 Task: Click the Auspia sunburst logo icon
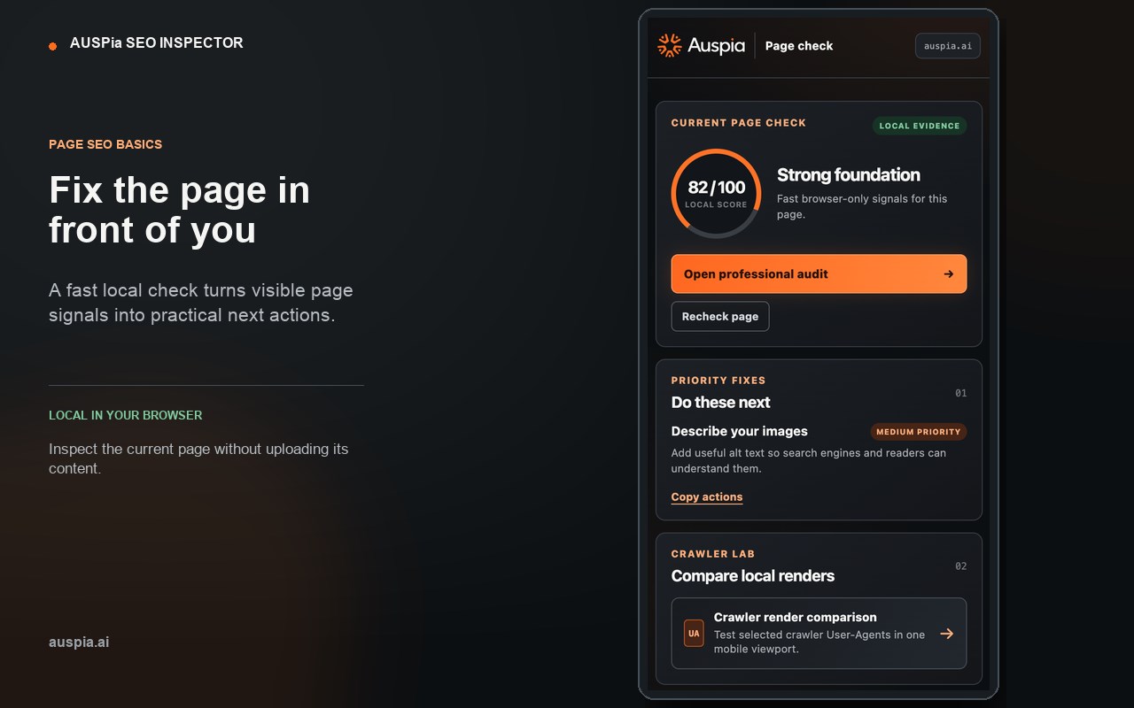coord(669,45)
